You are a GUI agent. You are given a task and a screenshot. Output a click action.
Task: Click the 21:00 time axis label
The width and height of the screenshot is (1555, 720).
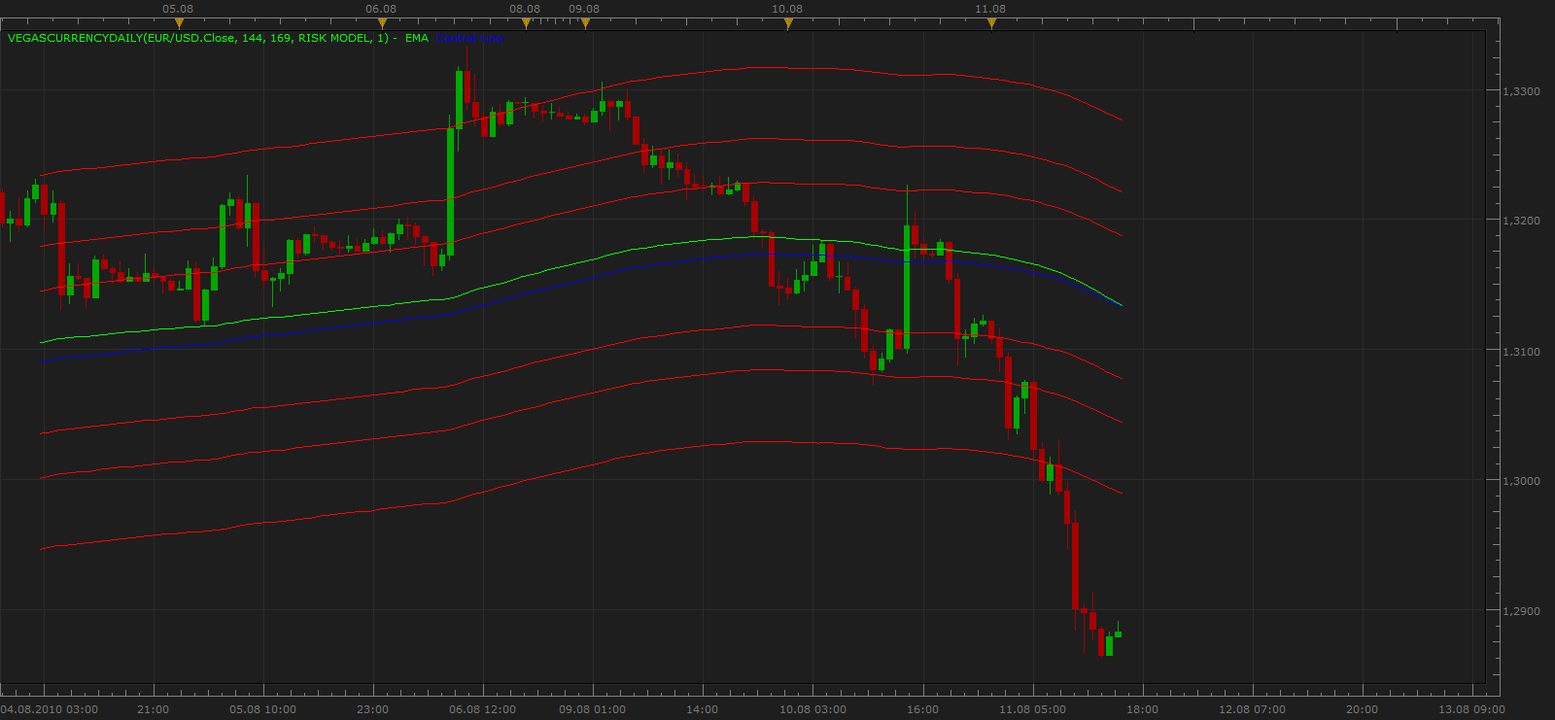(154, 709)
